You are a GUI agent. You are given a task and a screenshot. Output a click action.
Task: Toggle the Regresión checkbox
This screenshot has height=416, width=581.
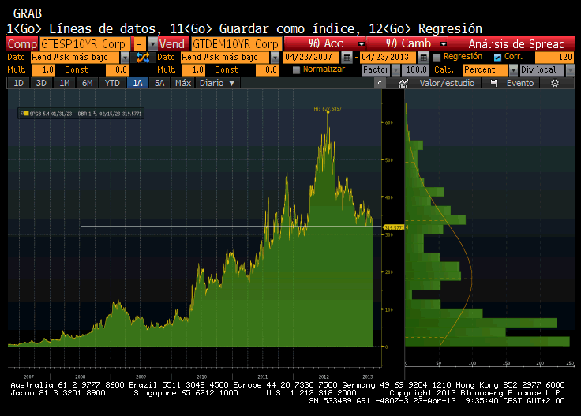pyautogui.click(x=437, y=58)
